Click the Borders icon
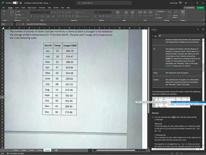 point(43,16)
